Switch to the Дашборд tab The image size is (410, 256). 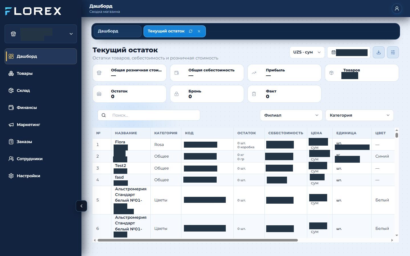click(117, 31)
